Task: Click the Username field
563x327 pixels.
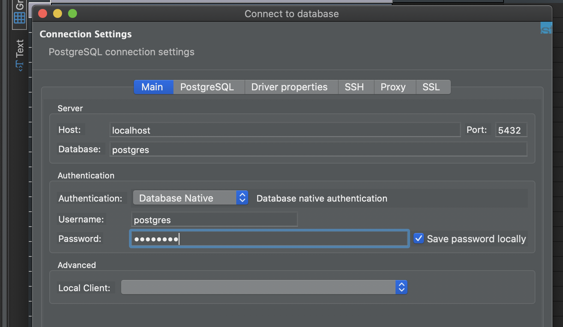Action: (214, 219)
